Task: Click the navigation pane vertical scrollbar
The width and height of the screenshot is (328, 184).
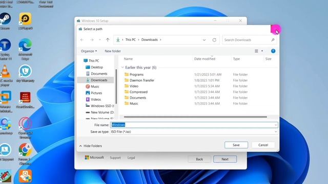Action: coord(116,86)
